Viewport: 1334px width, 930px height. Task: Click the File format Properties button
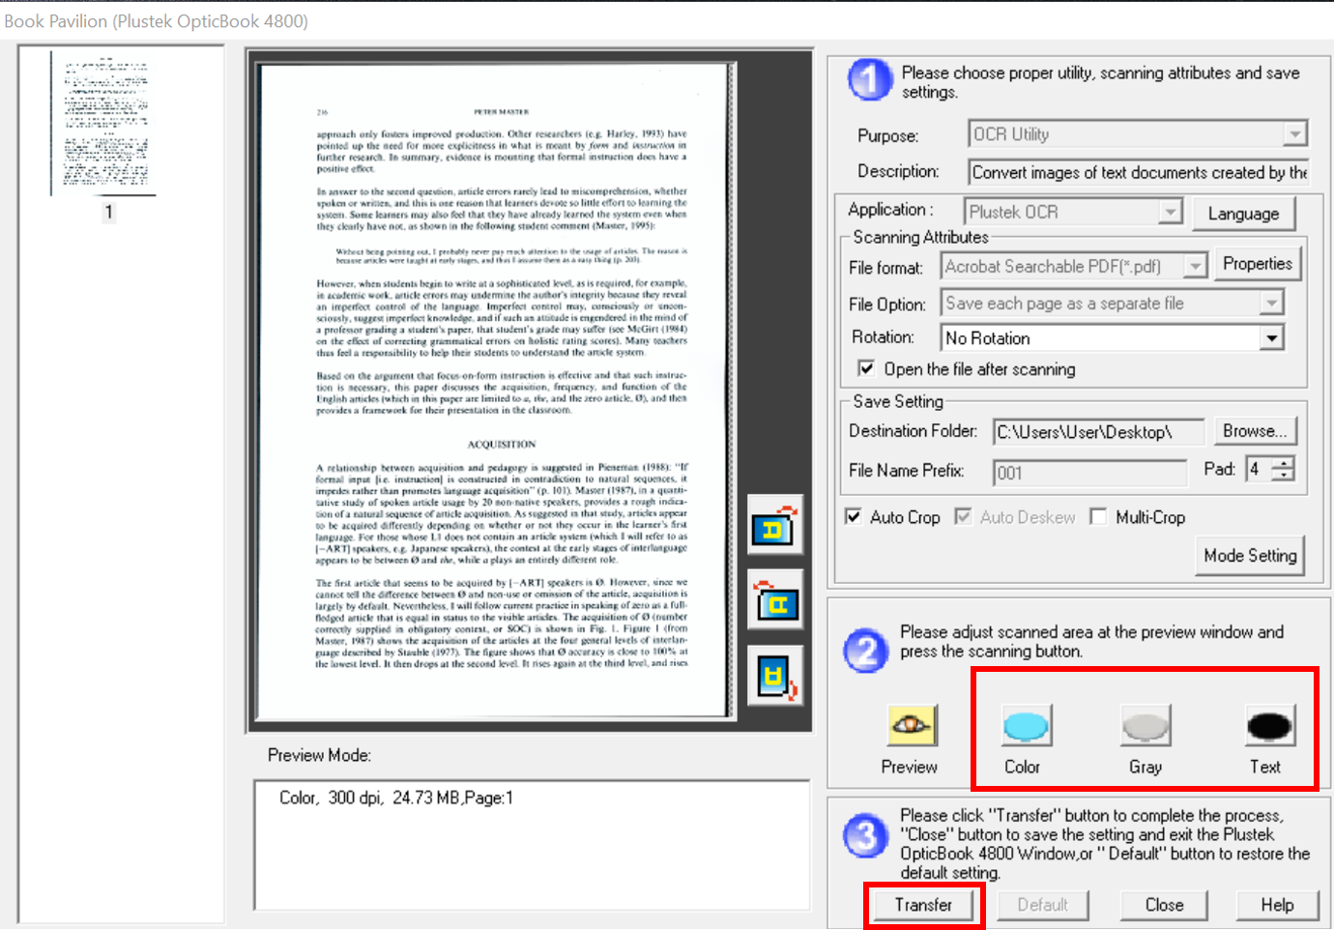(x=1257, y=264)
